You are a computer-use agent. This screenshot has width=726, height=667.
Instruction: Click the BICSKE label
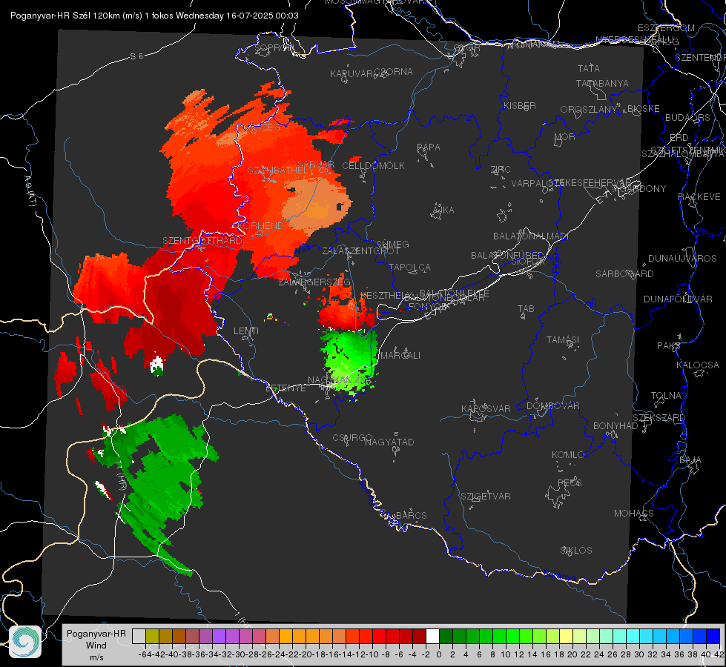click(x=643, y=109)
